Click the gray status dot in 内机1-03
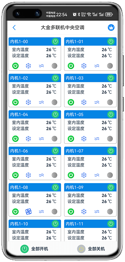 (x=110, y=102)
